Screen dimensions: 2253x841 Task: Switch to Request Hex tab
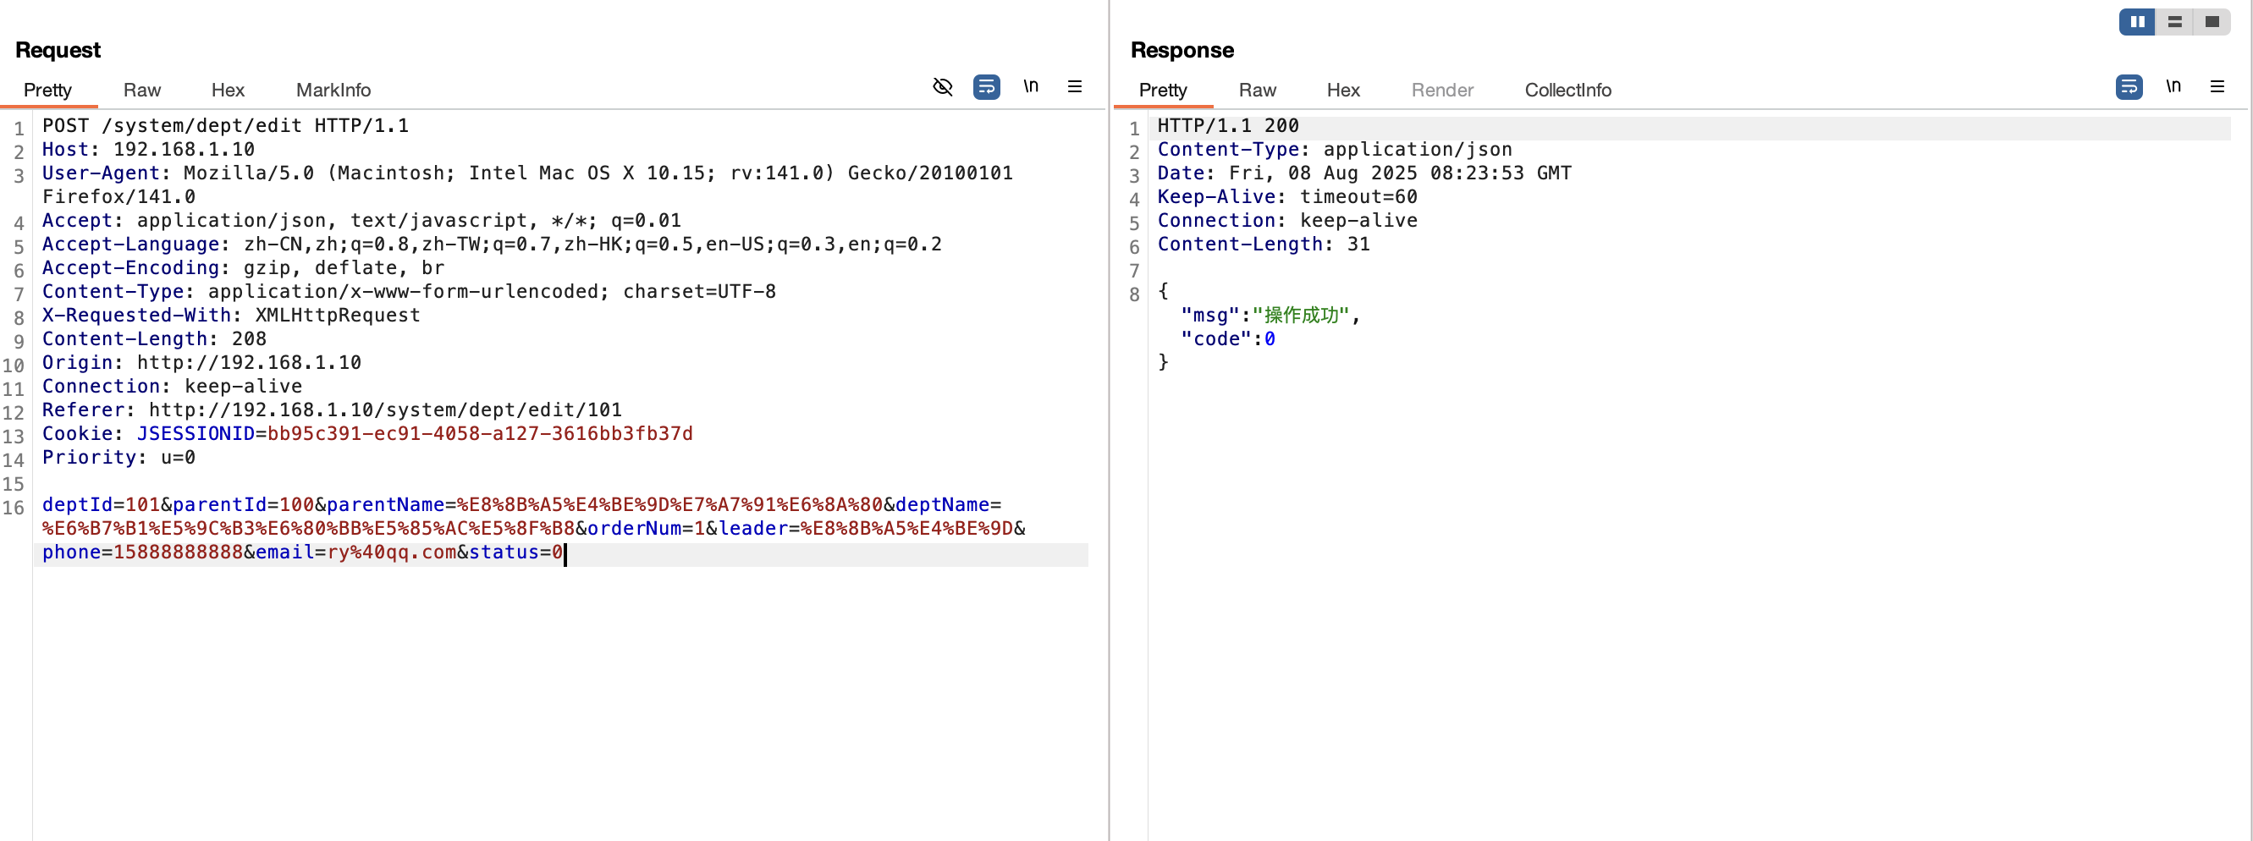[x=228, y=90]
